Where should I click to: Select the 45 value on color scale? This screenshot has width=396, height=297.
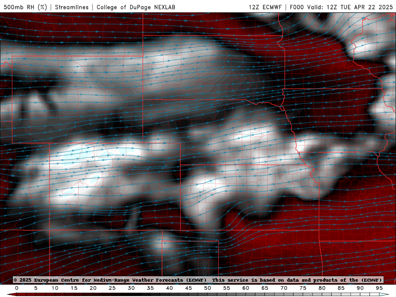189,288
